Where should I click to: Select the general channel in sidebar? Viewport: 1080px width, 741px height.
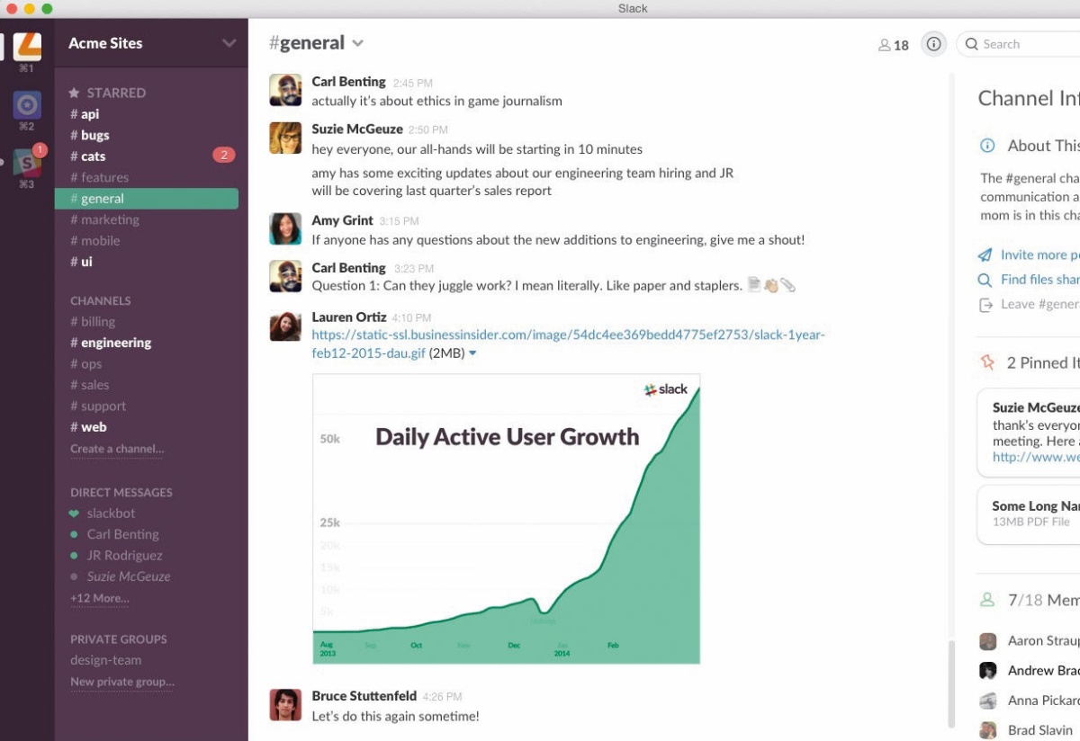click(x=147, y=199)
